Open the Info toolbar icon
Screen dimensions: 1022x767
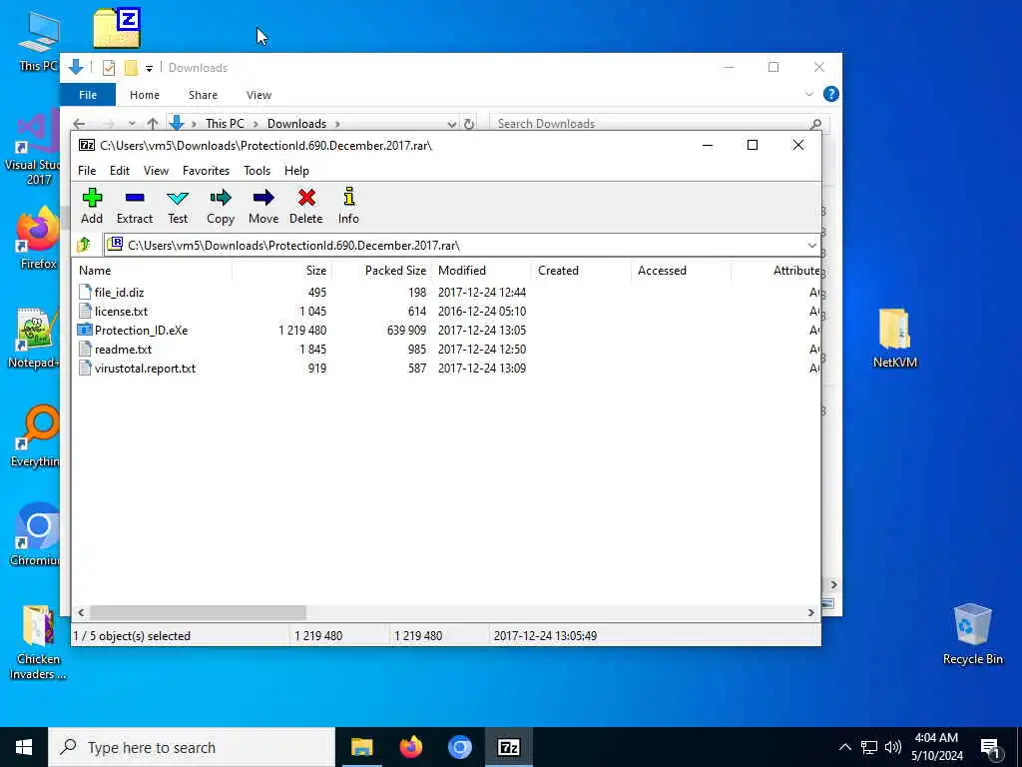(x=348, y=206)
